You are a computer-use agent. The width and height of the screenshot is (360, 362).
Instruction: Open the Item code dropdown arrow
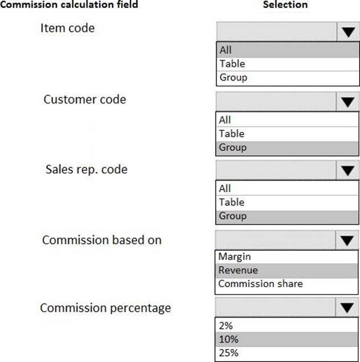(x=347, y=33)
